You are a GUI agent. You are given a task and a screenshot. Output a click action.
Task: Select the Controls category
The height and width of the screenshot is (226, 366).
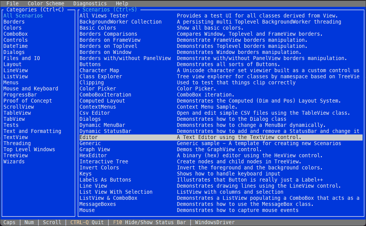(x=15, y=40)
